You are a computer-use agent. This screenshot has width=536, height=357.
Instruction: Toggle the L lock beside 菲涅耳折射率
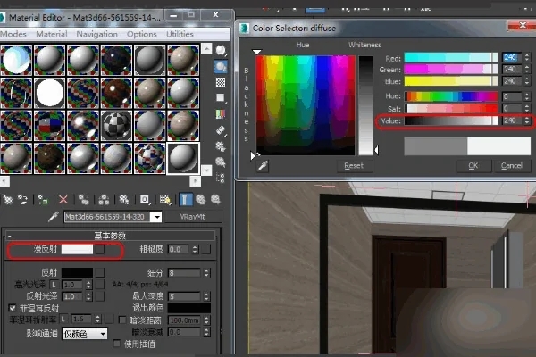(x=63, y=320)
